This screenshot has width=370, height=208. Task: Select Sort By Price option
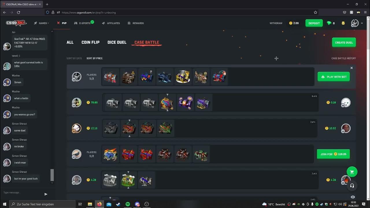click(x=95, y=58)
